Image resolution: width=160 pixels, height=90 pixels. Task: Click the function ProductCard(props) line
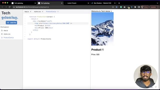(x=42, y=17)
